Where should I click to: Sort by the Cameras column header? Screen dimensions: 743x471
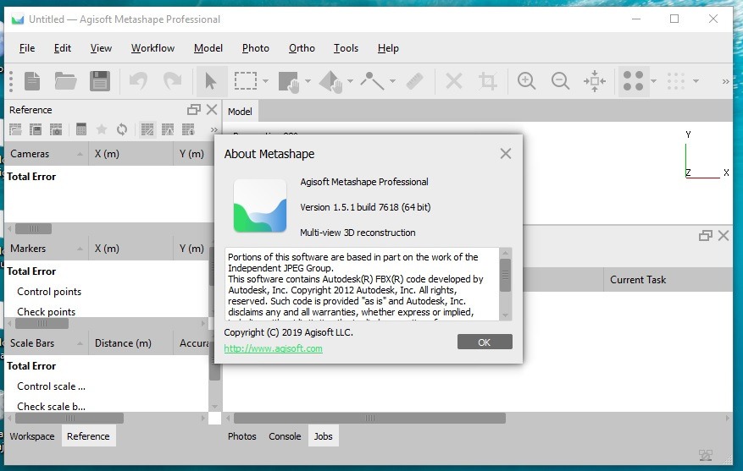pos(47,154)
